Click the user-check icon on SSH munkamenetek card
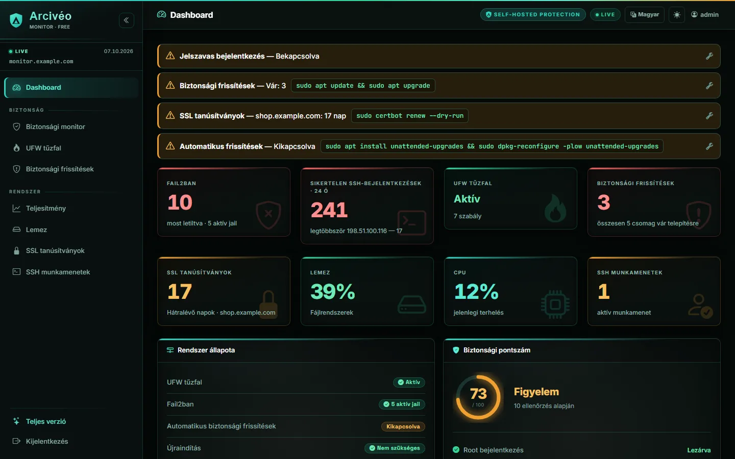The image size is (735, 459). [x=700, y=305]
